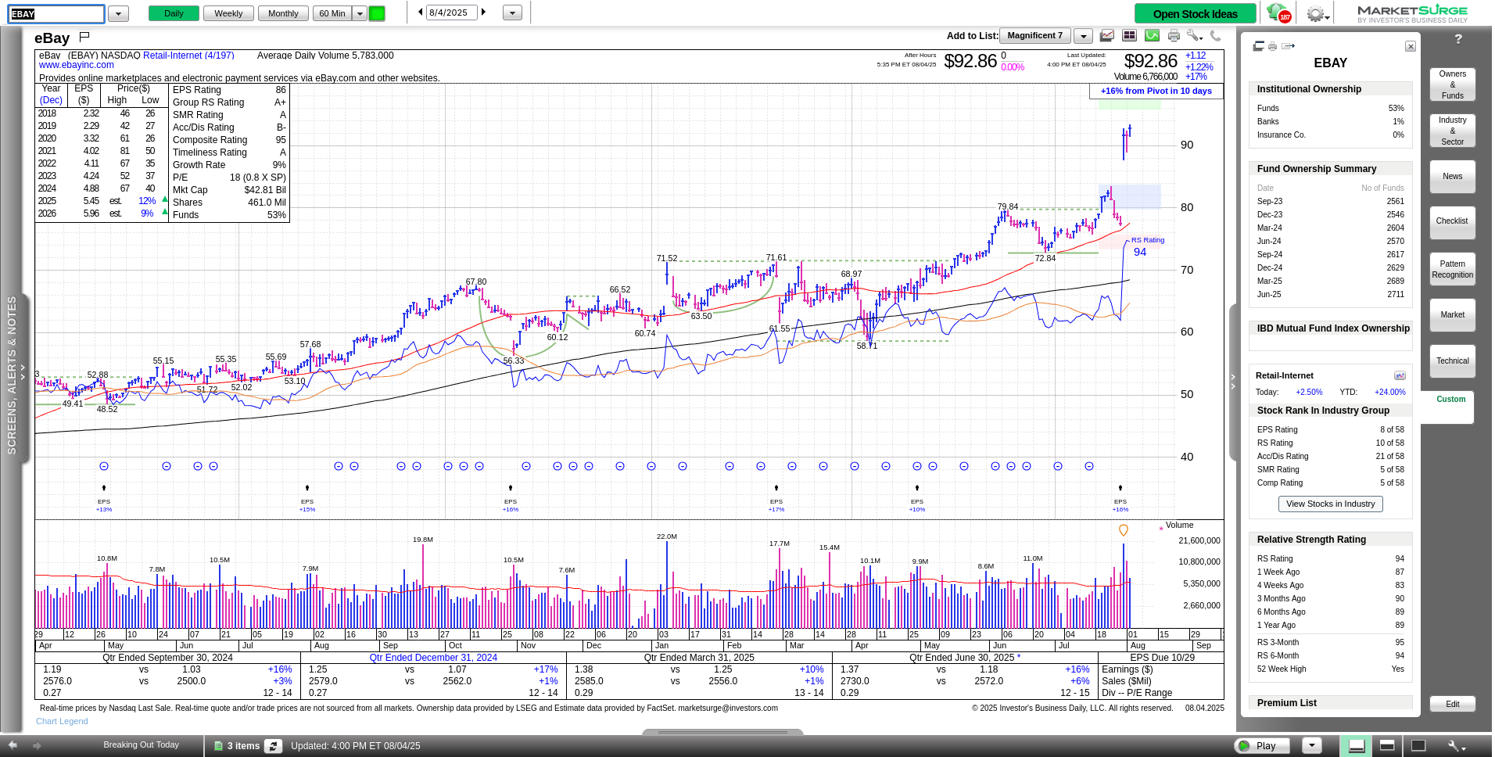Open the Chart Legend link
The width and height of the screenshot is (1495, 757).
click(x=62, y=721)
